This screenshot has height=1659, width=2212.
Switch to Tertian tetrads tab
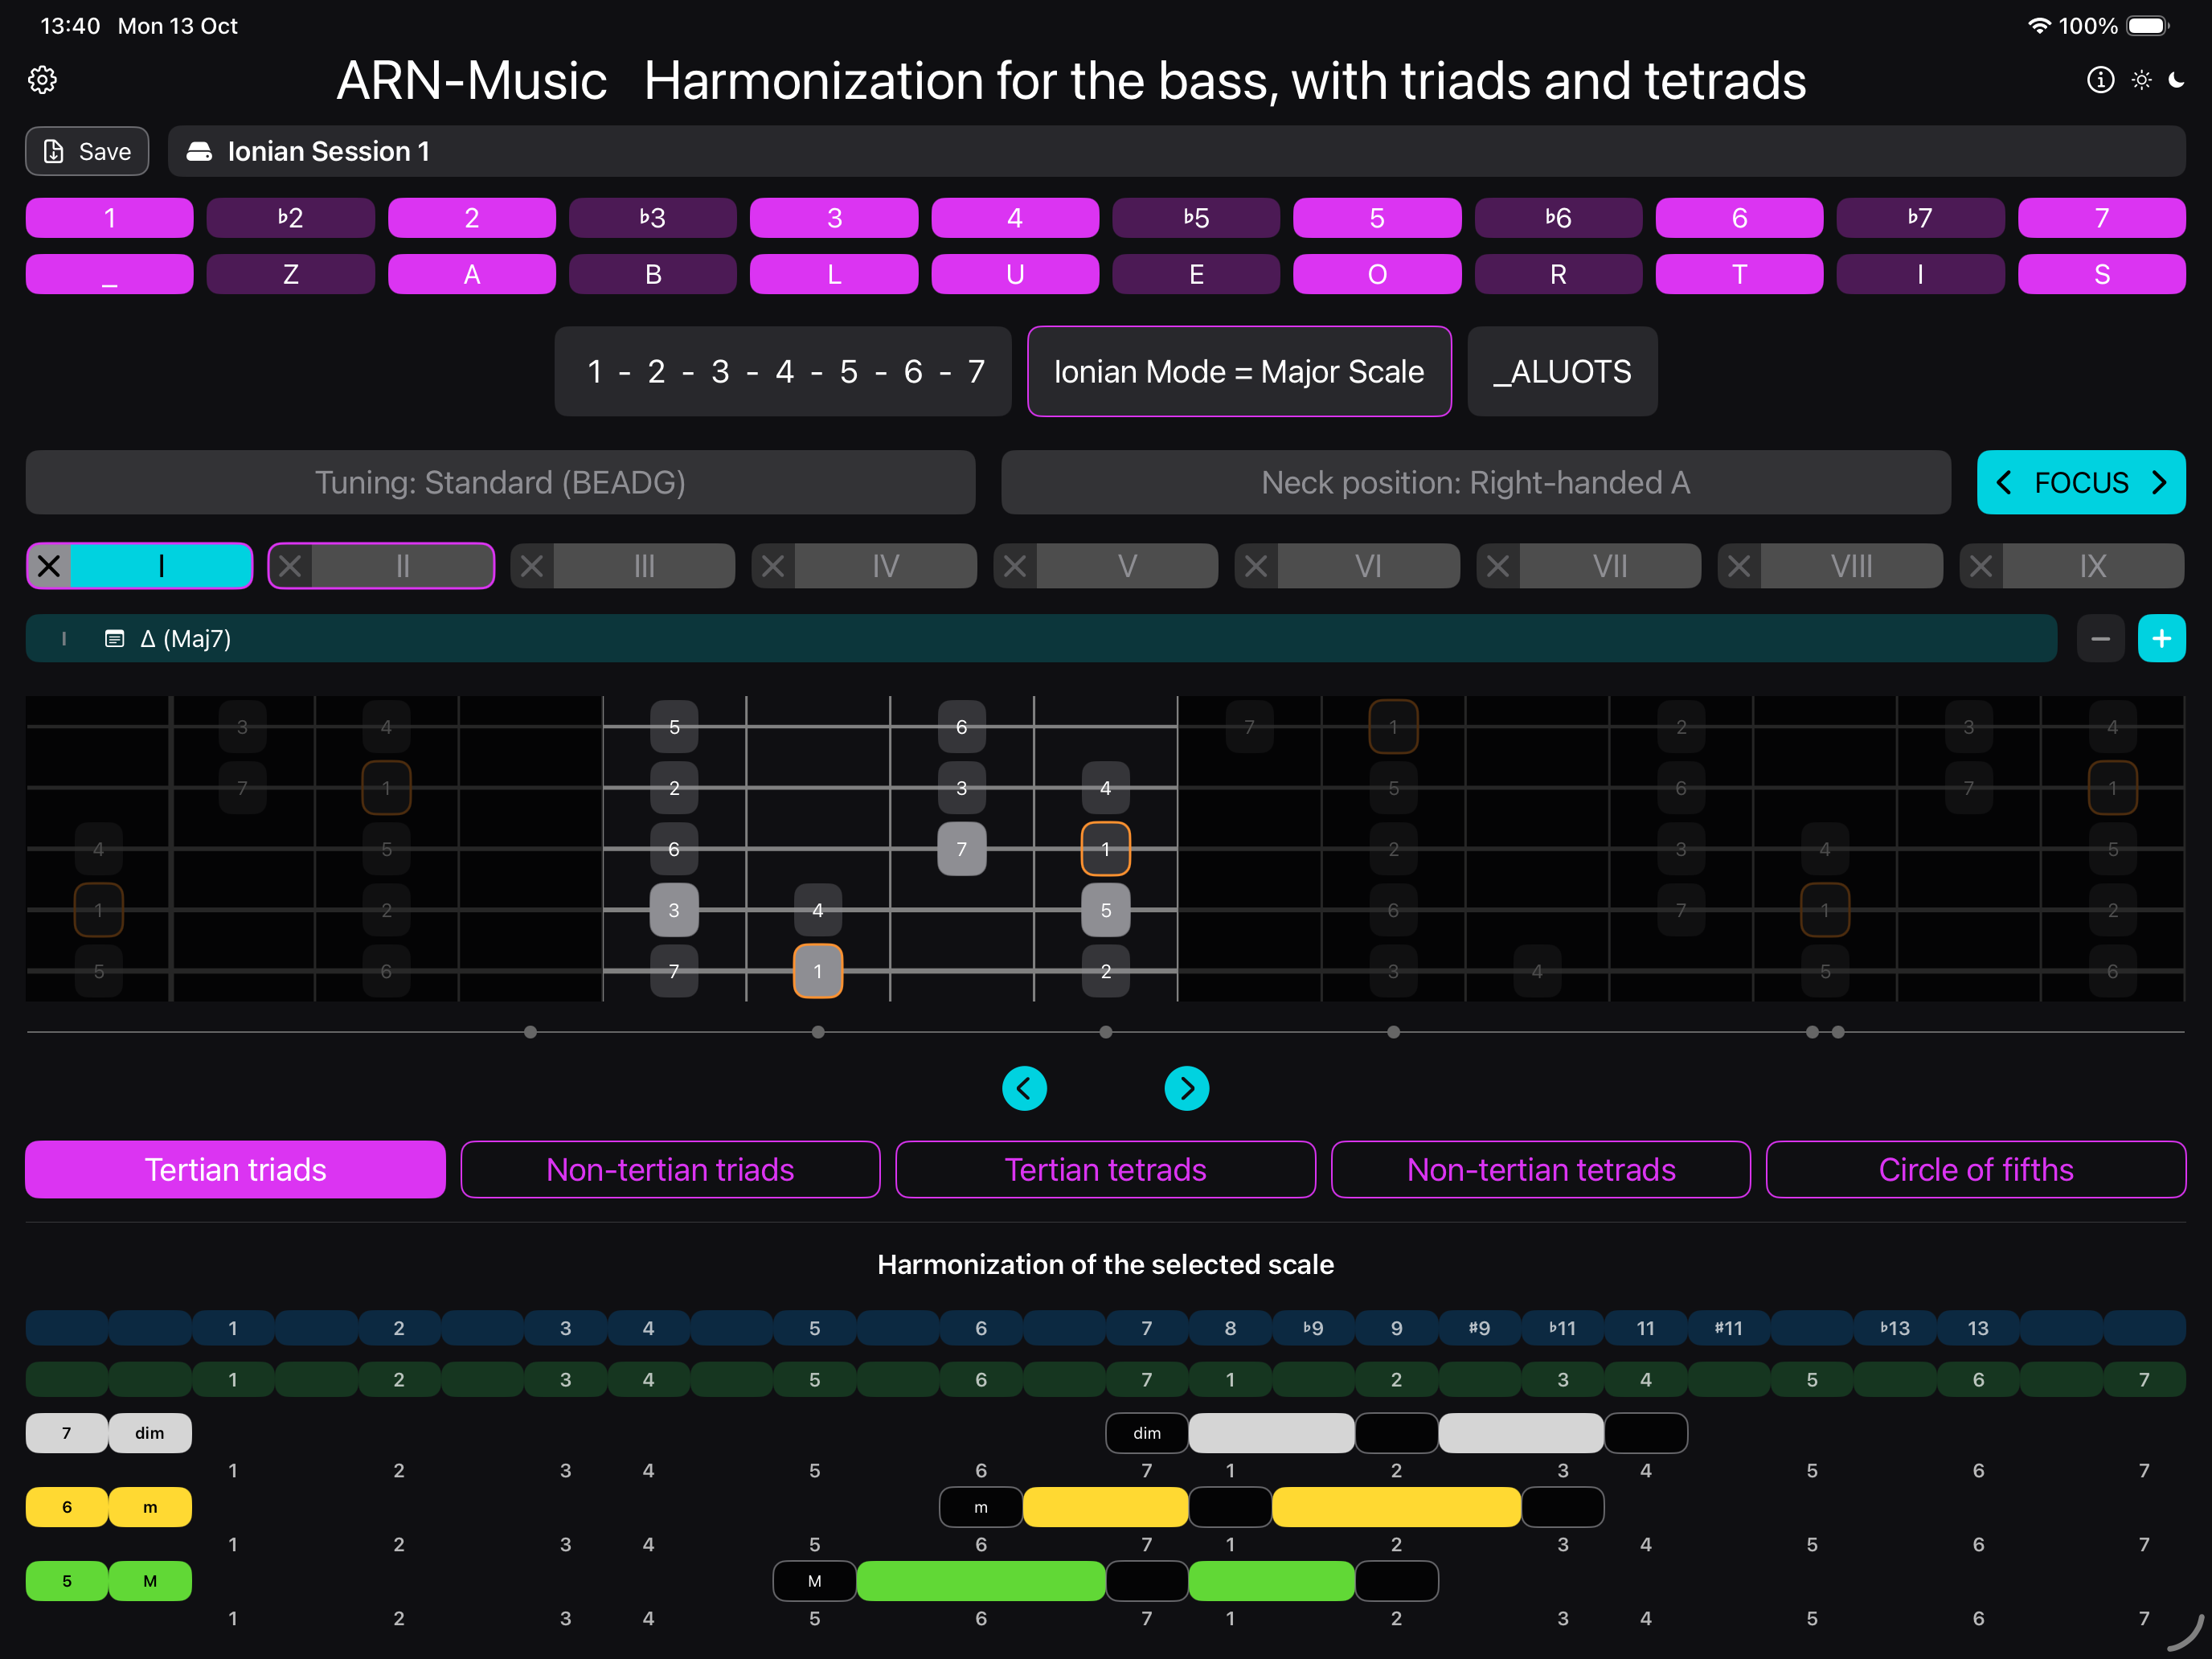1105,1169
